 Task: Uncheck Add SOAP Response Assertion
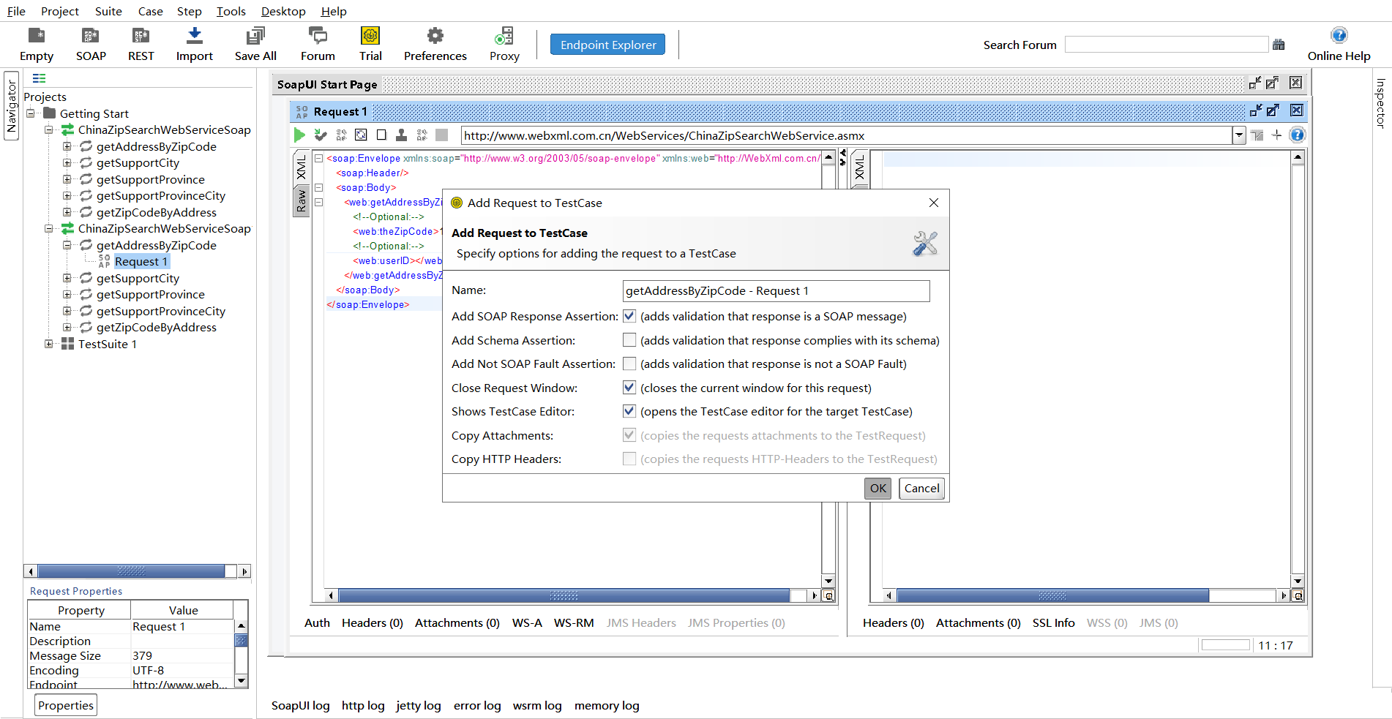point(629,317)
